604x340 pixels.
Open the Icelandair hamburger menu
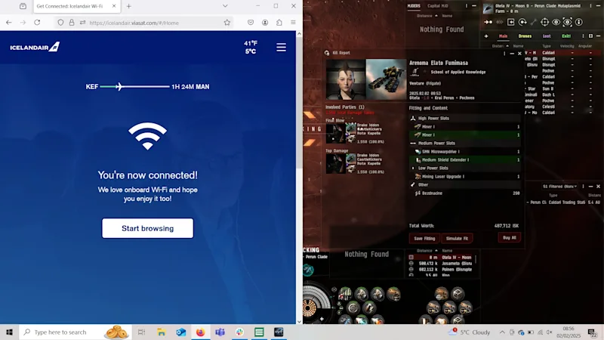(281, 48)
